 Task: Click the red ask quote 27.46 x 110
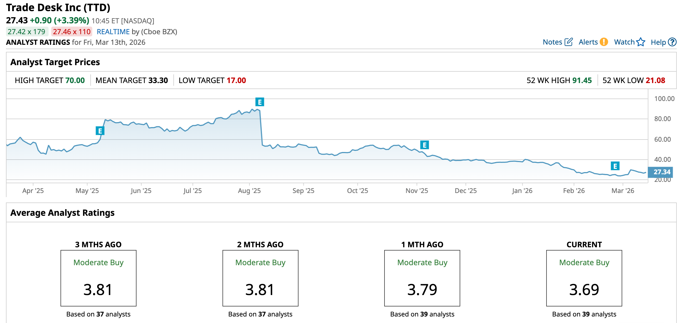(72, 32)
